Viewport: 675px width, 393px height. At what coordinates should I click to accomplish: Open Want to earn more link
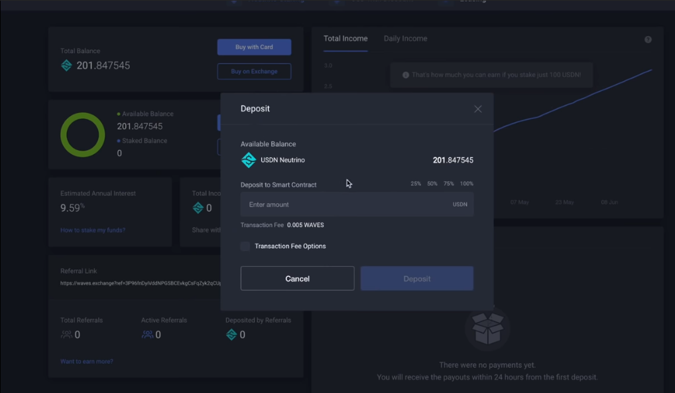pyautogui.click(x=86, y=362)
